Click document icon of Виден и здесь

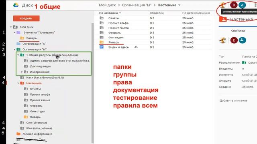point(102,47)
